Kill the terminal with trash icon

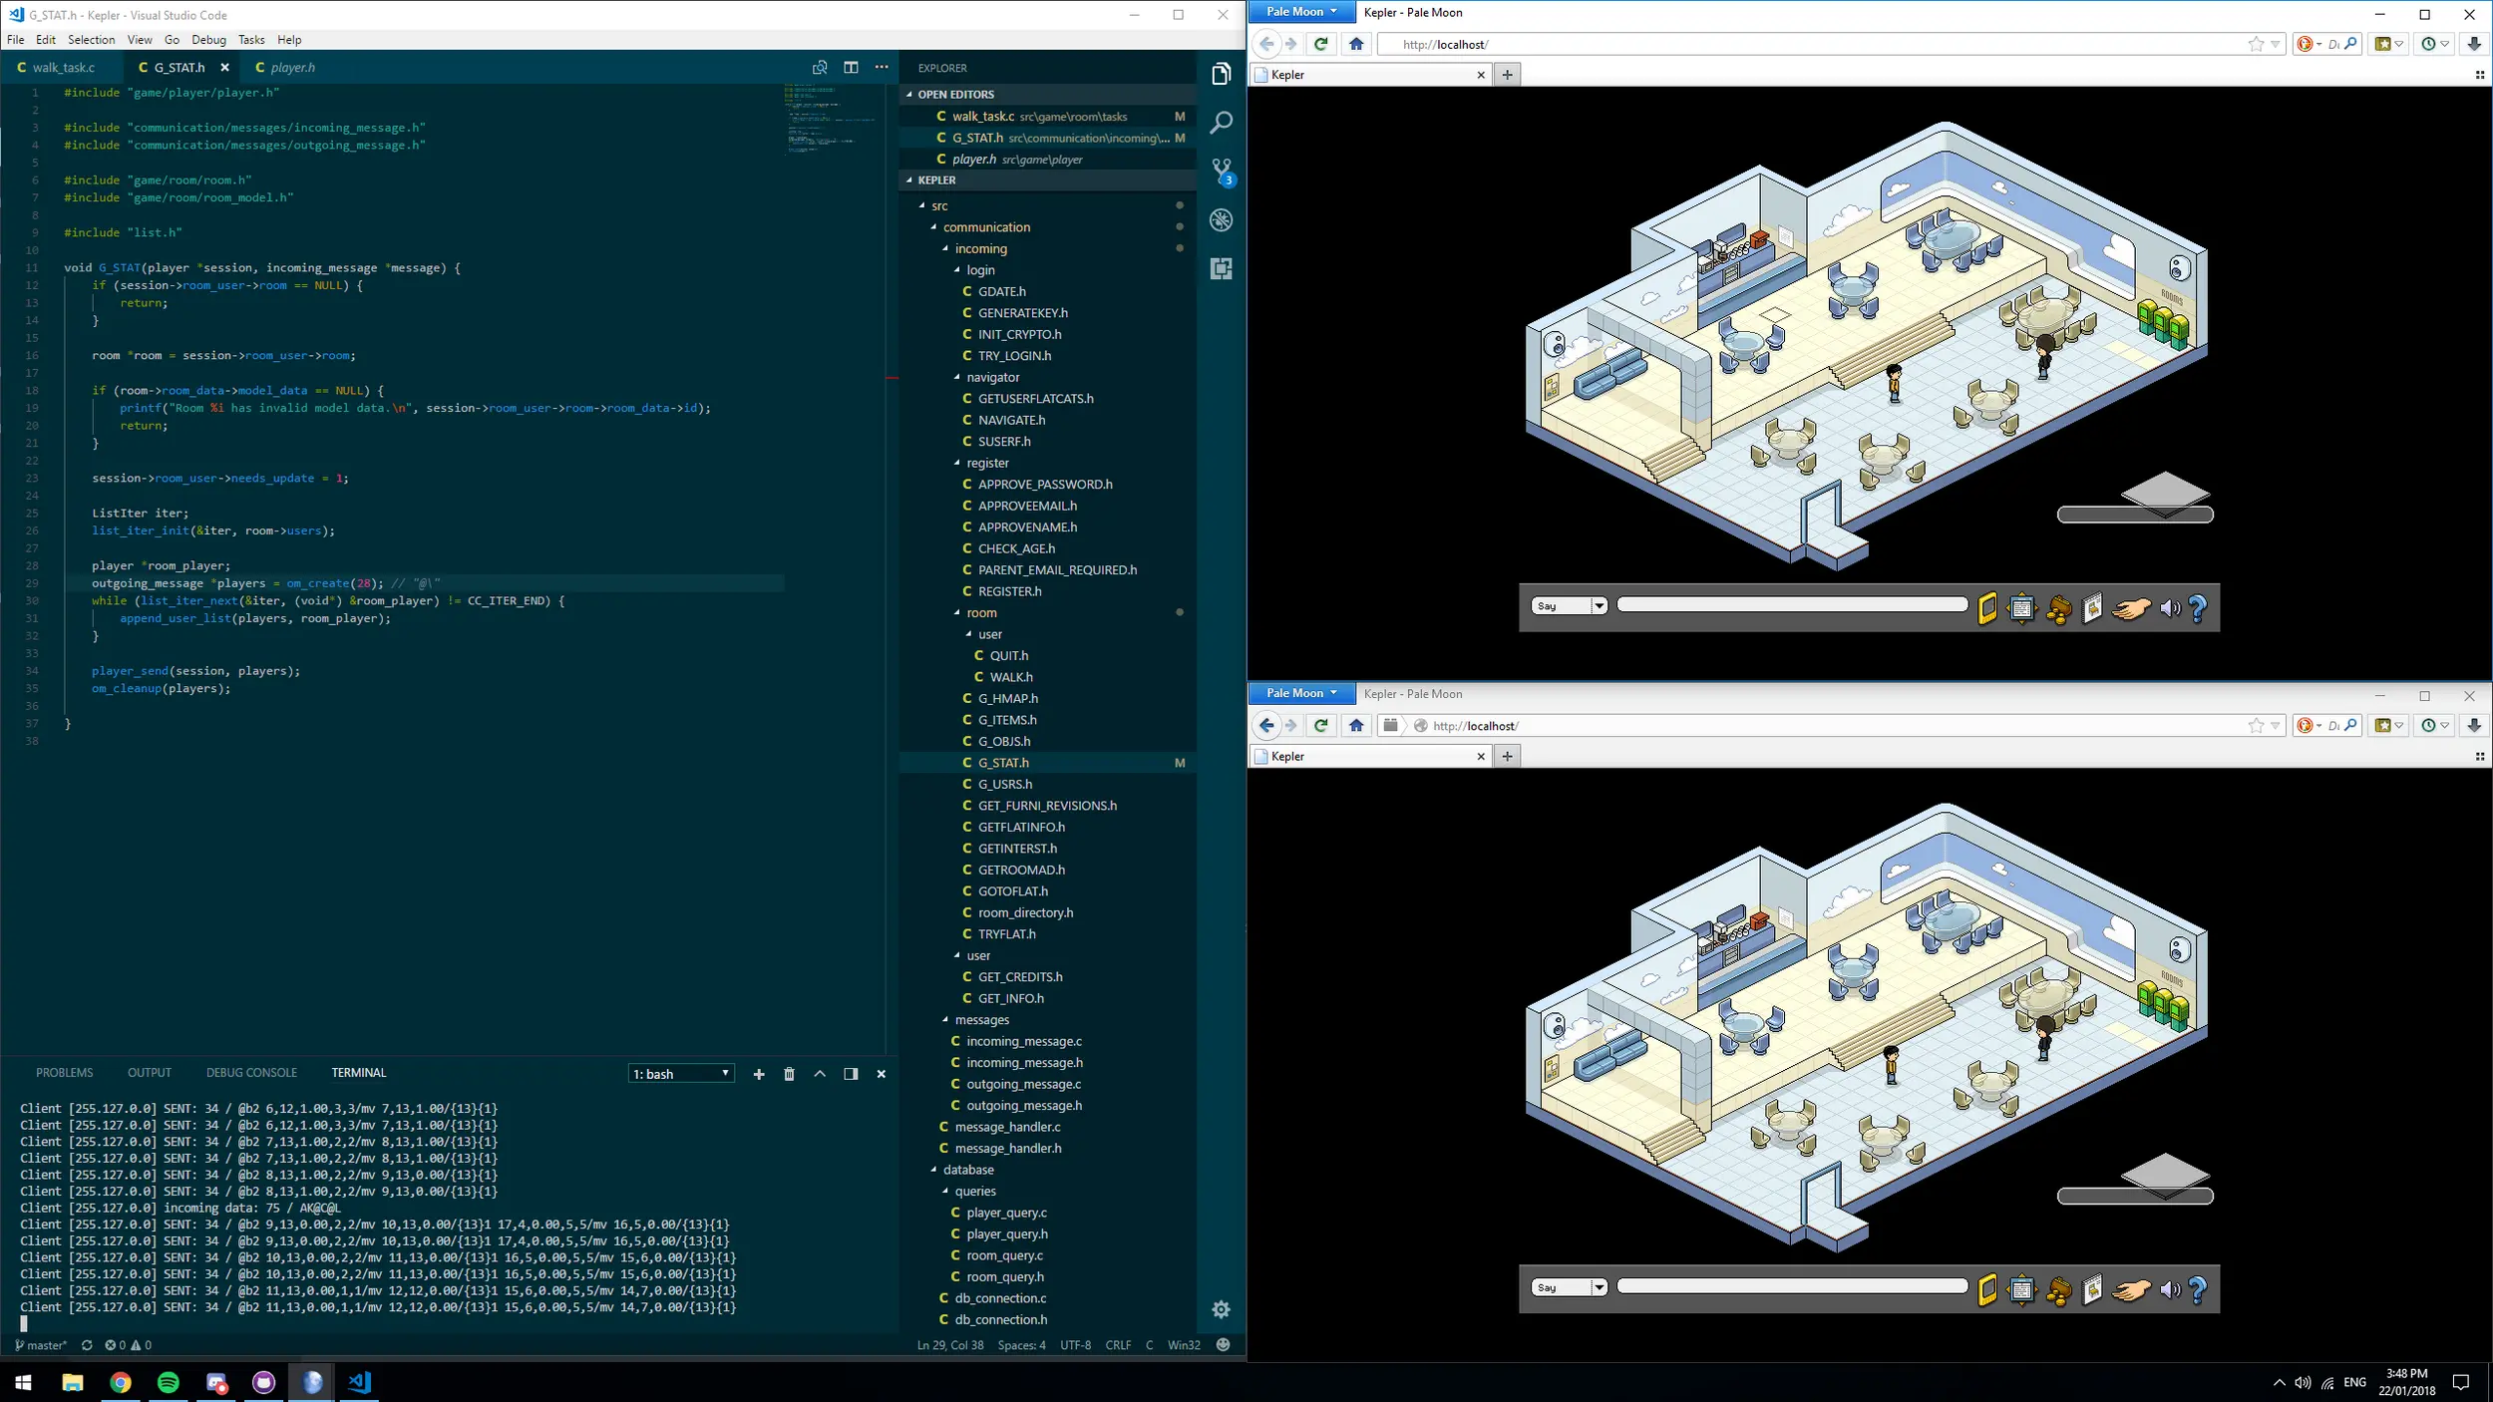click(789, 1074)
